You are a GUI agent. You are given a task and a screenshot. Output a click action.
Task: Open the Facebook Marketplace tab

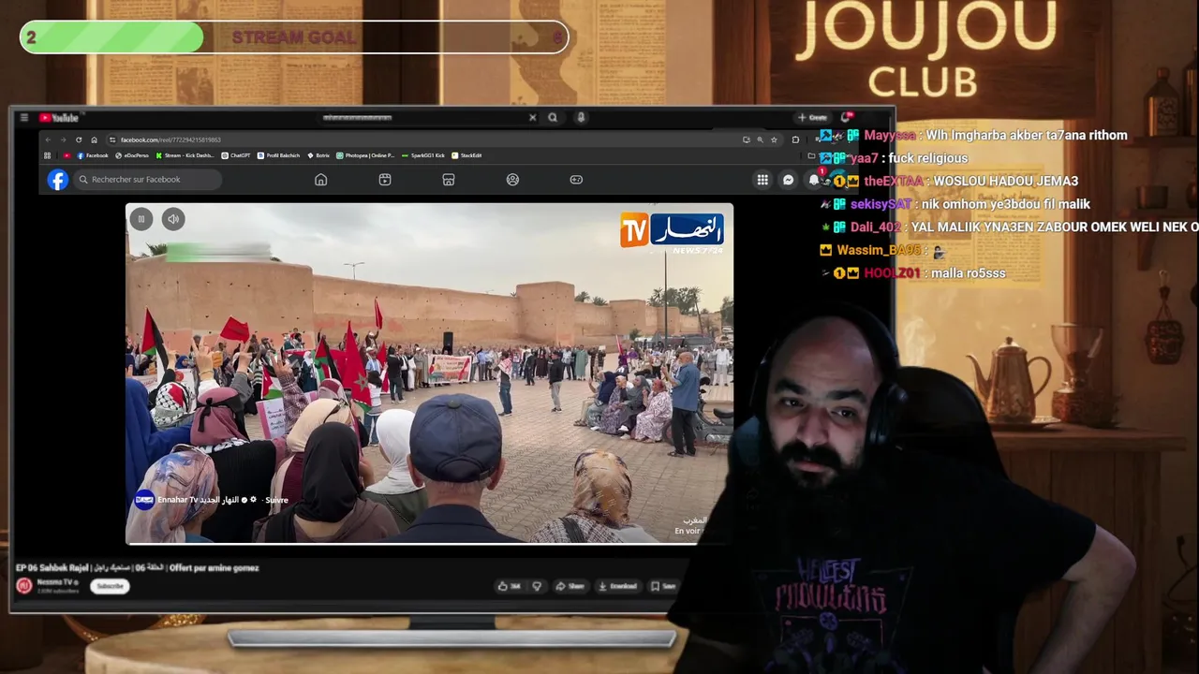coord(449,180)
